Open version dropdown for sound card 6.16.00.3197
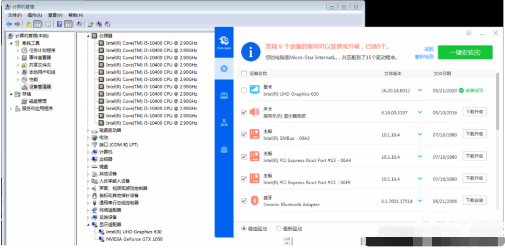 point(420,112)
